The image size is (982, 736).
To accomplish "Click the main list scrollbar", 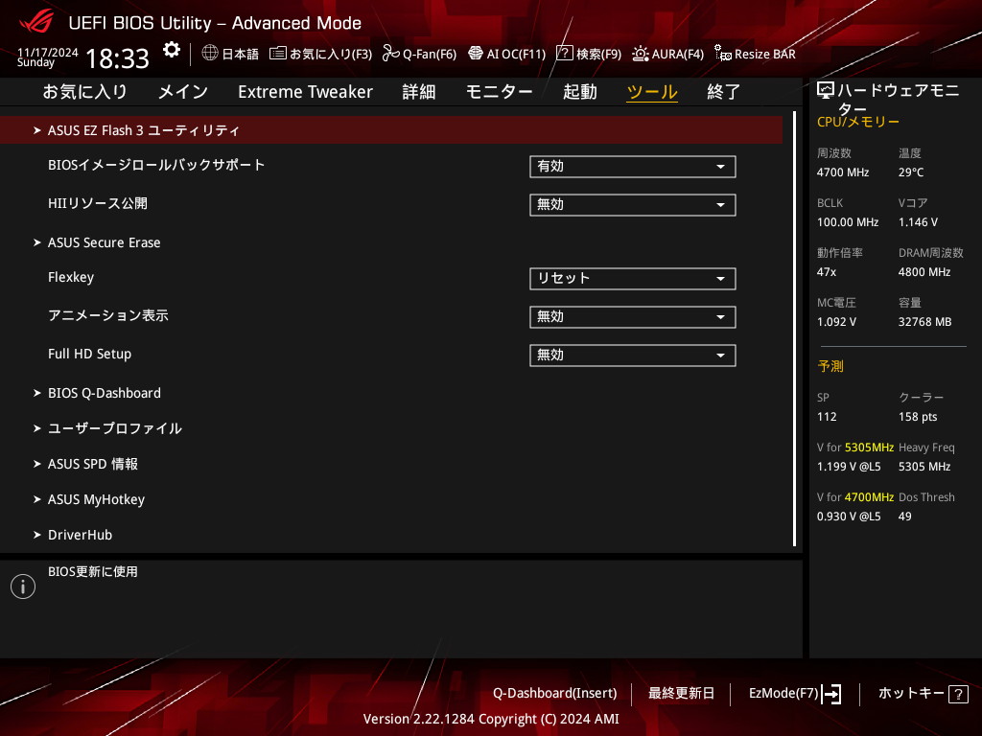I will tap(795, 329).
